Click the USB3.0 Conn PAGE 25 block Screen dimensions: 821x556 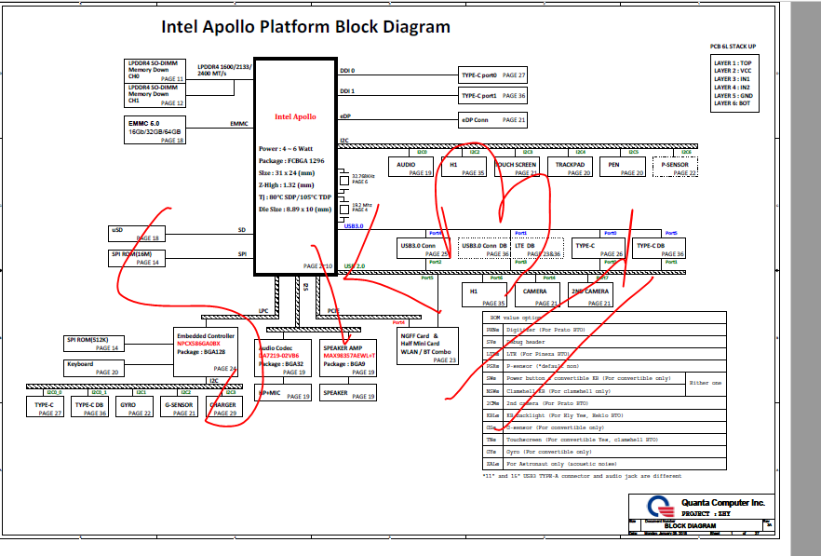tap(423, 249)
